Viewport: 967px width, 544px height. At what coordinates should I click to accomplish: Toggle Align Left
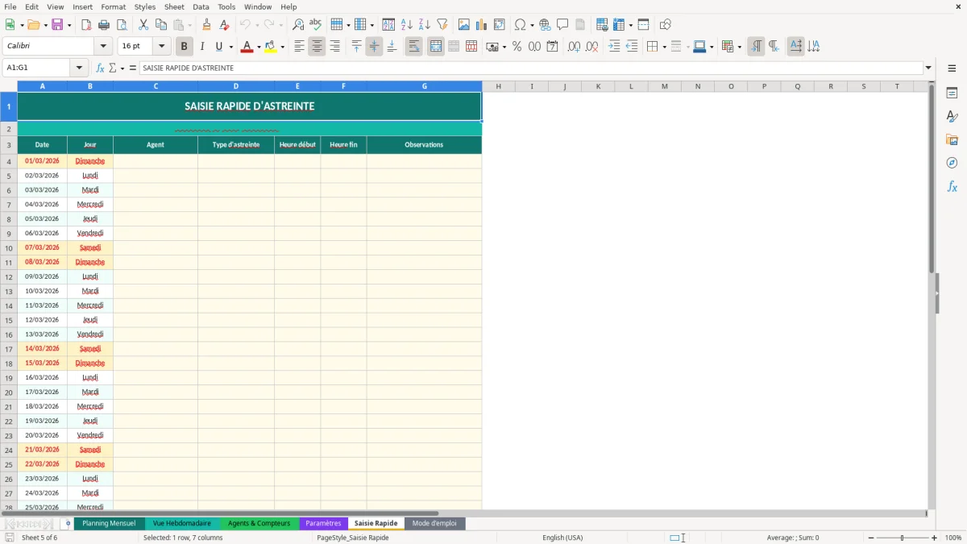(x=299, y=47)
